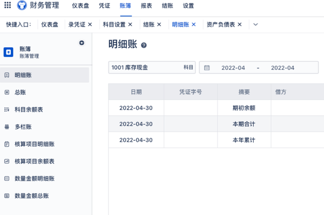Click the 总账 sidebar icon
The height and width of the screenshot is (215, 324).
(x=7, y=92)
